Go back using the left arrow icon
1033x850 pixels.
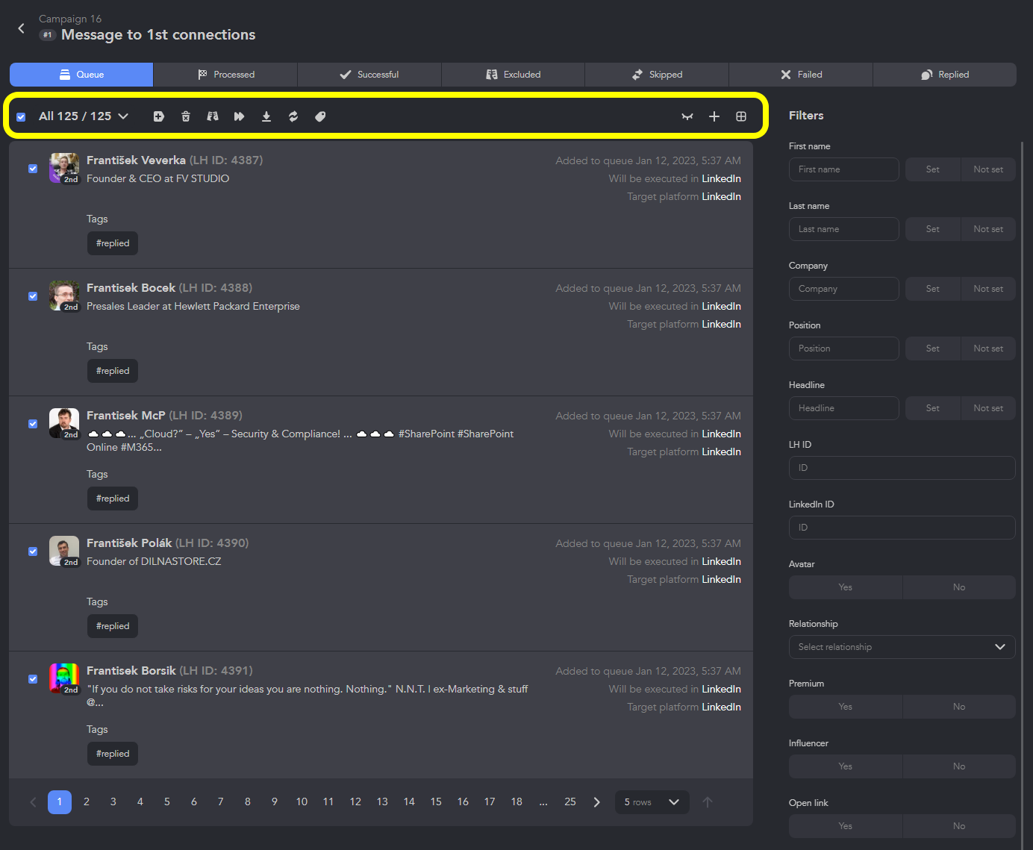21,28
